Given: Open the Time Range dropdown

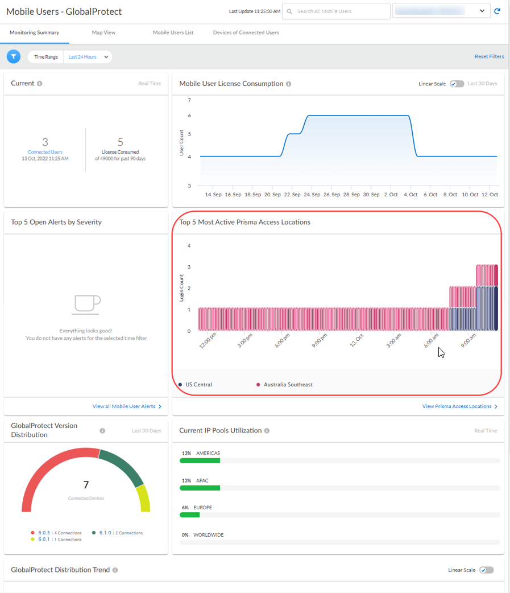Looking at the screenshot, I should [87, 57].
